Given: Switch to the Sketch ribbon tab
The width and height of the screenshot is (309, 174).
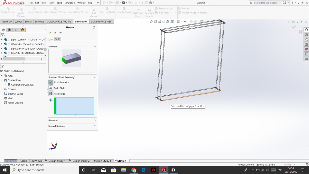Looking at the screenshot, I should click(x=28, y=22).
